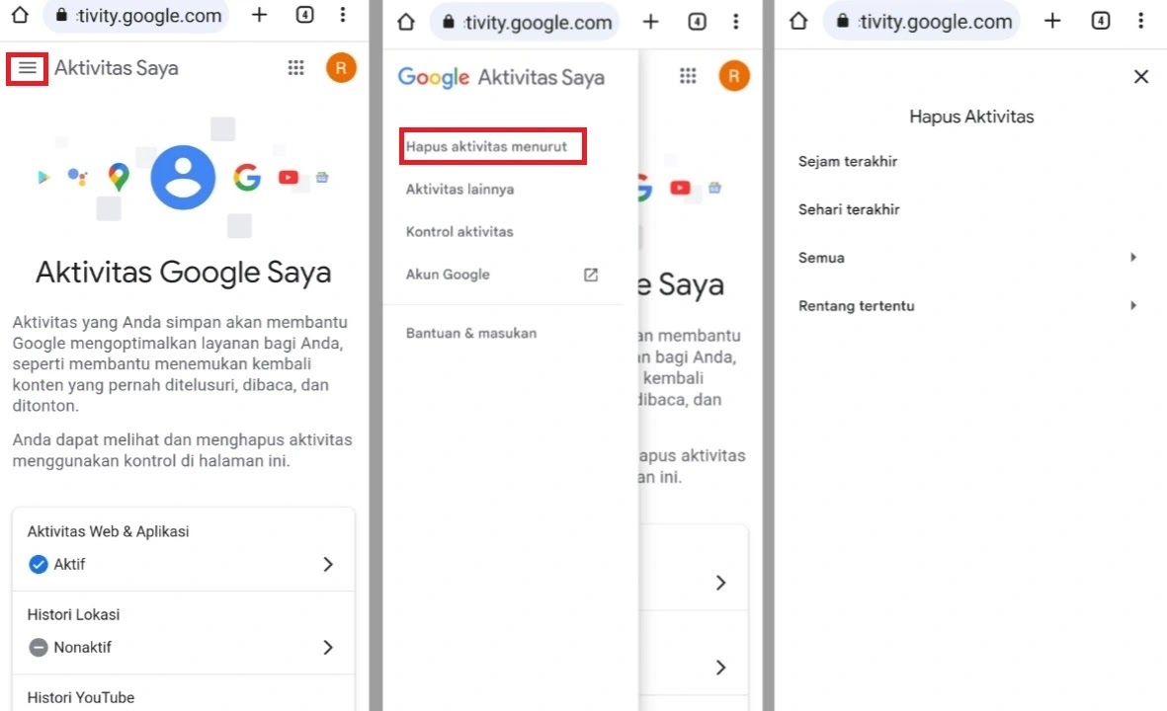
Task: Tap the home icon in the left browser
Action: pos(20,15)
